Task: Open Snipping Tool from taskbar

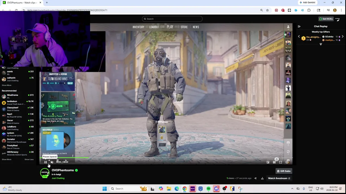Action: (240, 189)
